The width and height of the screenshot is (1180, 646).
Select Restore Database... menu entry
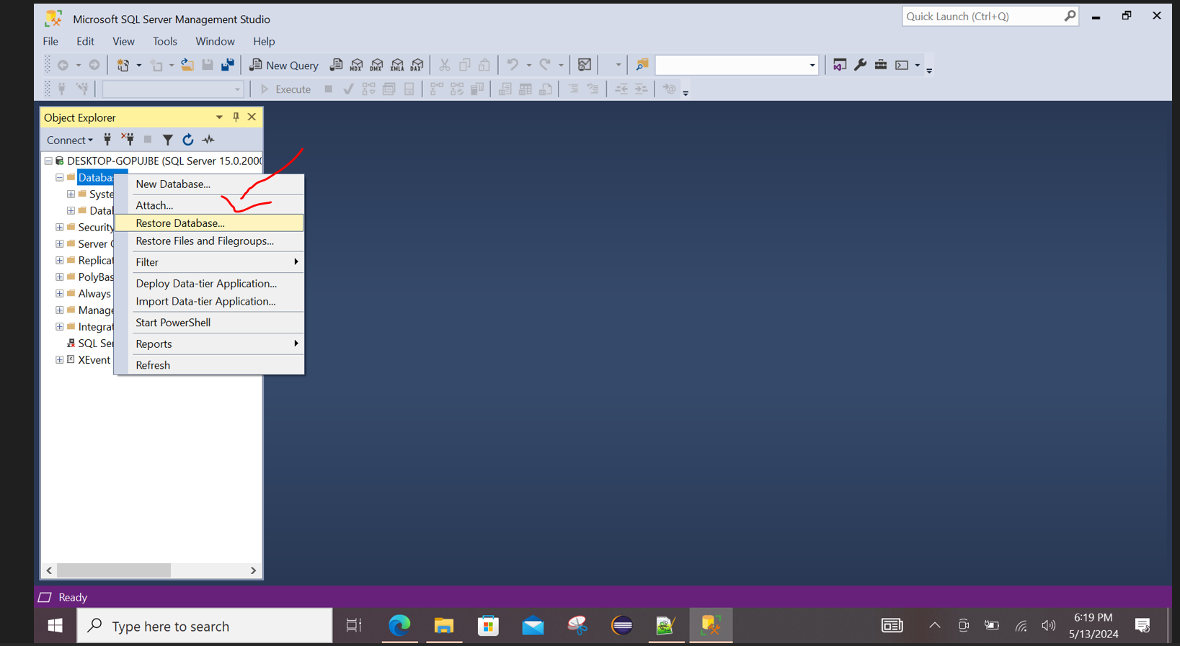(209, 223)
